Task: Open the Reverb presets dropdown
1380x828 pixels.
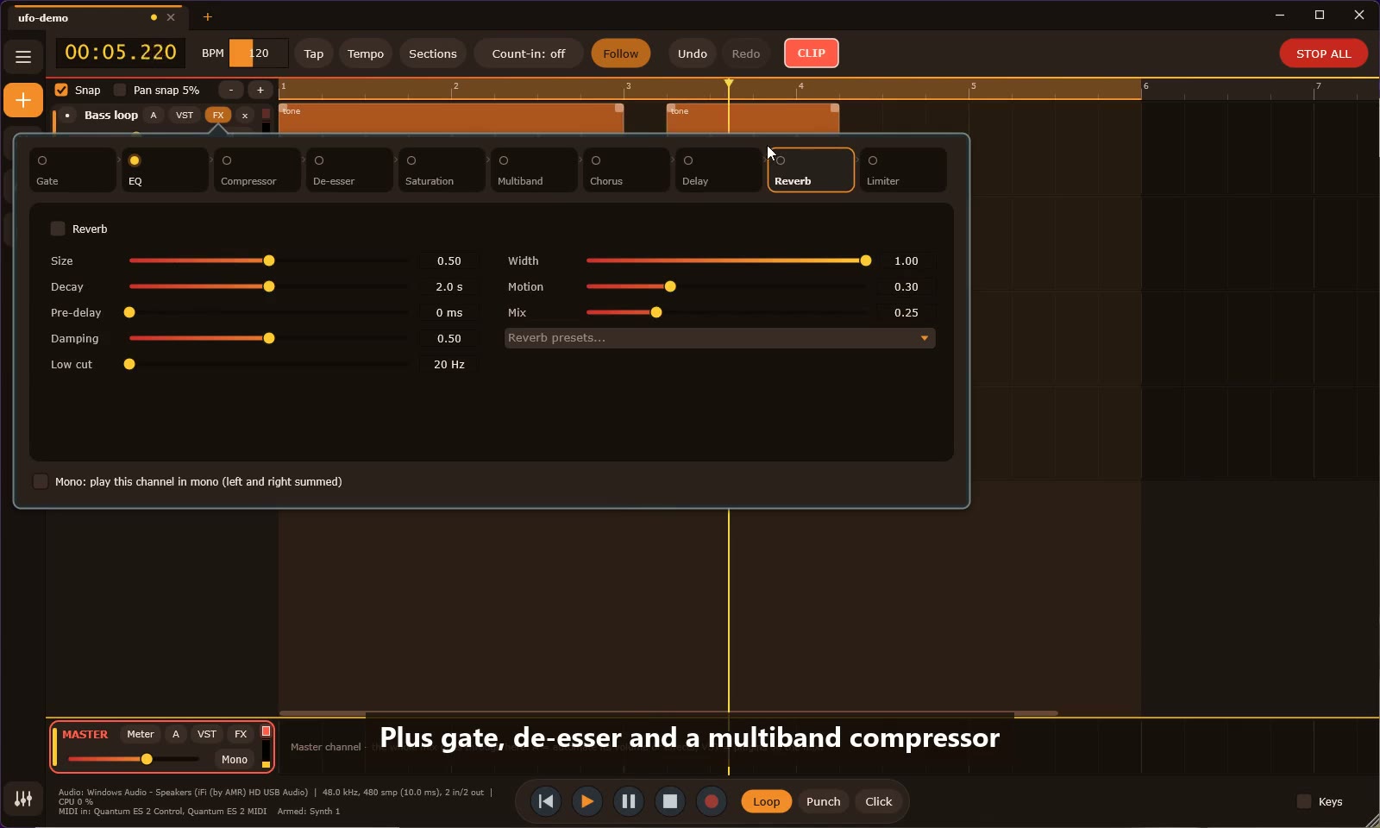Action: pos(719,338)
